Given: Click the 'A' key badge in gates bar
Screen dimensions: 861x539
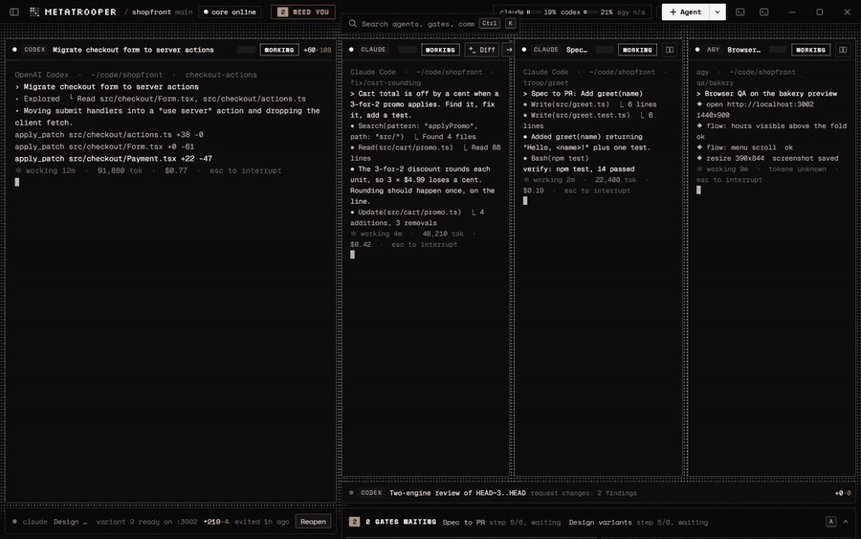Looking at the screenshot, I should click(830, 522).
